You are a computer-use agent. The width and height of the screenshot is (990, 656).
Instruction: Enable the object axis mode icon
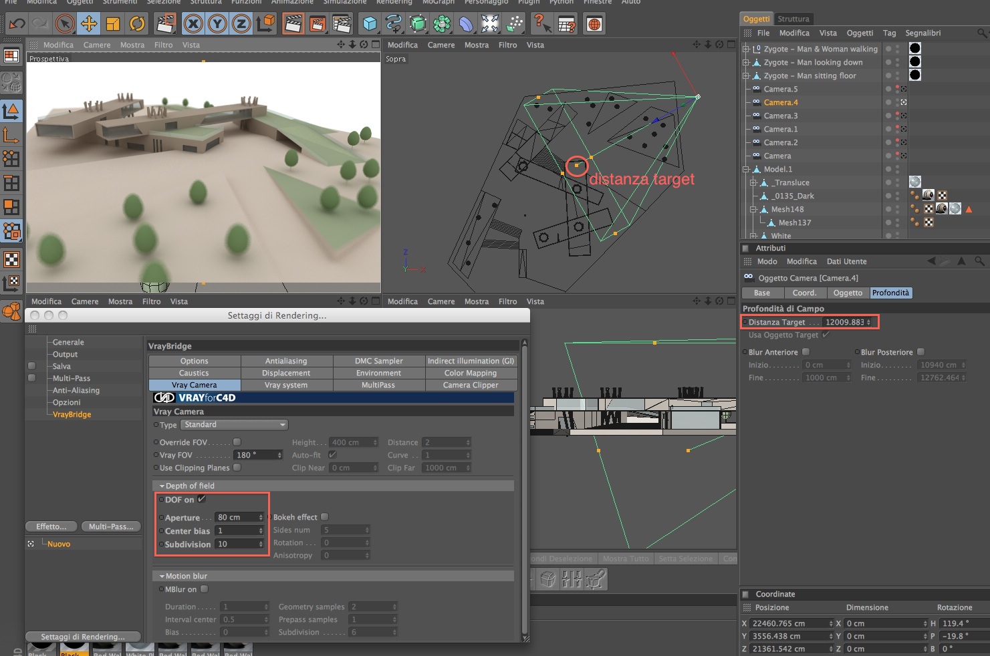click(11, 135)
